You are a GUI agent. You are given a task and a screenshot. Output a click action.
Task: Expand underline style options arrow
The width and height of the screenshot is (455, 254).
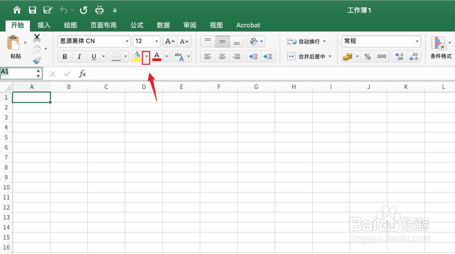[104, 57]
